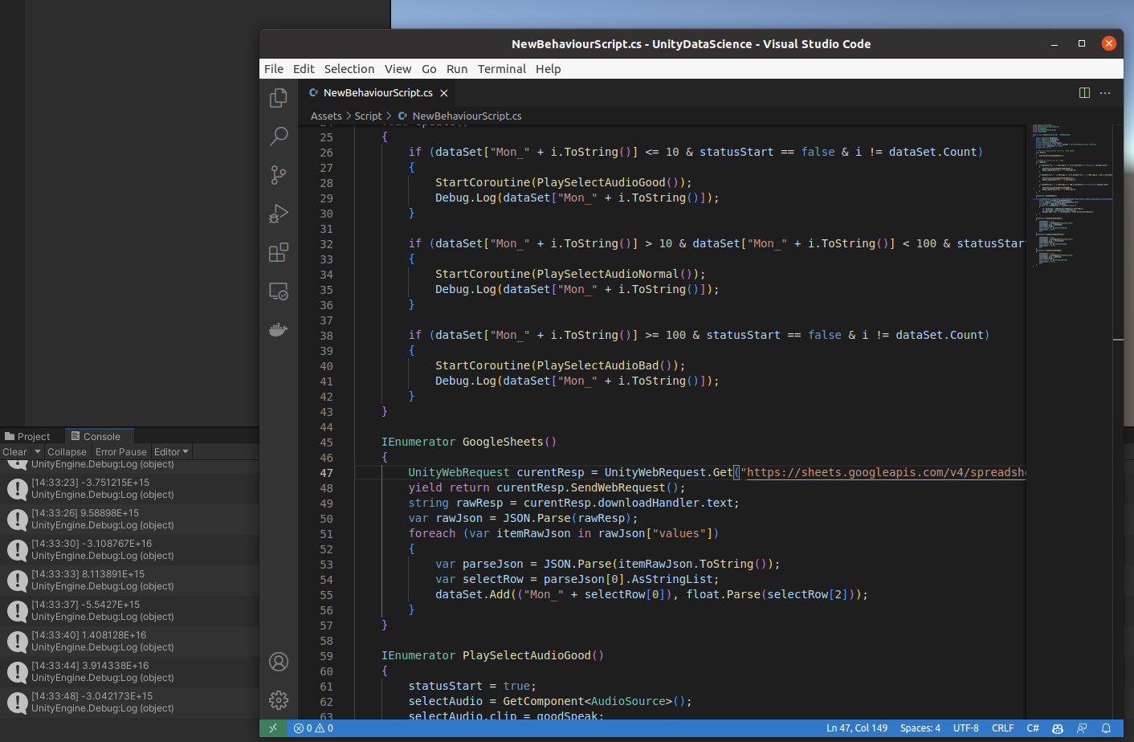The width and height of the screenshot is (1134, 742).
Task: Select language mode C# in status bar
Action: 1033,728
